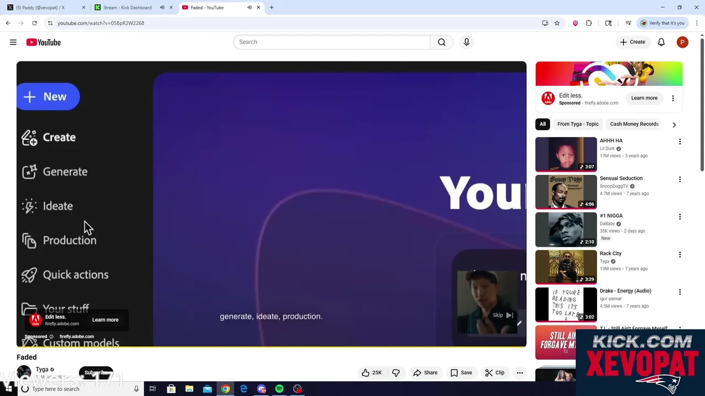705x396 pixels.
Task: Click the YouTube search input field
Action: 332,42
